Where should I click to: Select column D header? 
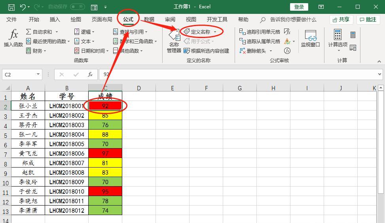point(139,88)
